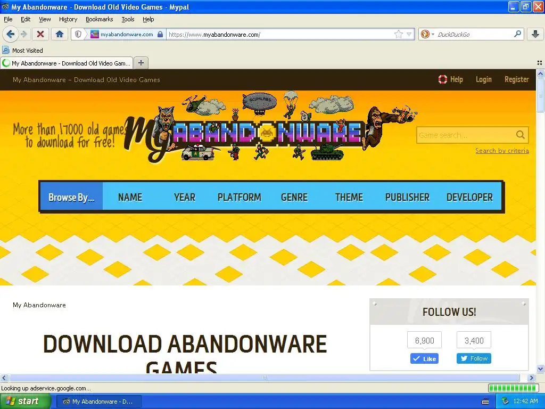Go back with the browser back arrow

(10, 34)
